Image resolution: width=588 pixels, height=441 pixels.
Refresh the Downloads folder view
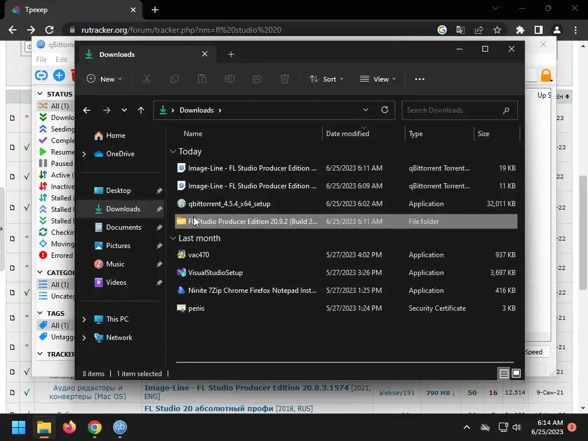384,110
